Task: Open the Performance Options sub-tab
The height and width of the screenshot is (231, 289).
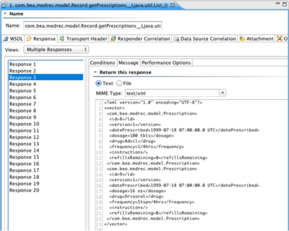Action: 166,63
